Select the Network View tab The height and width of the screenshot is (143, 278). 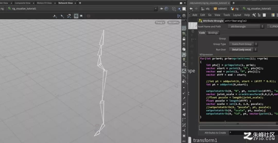(65, 3)
